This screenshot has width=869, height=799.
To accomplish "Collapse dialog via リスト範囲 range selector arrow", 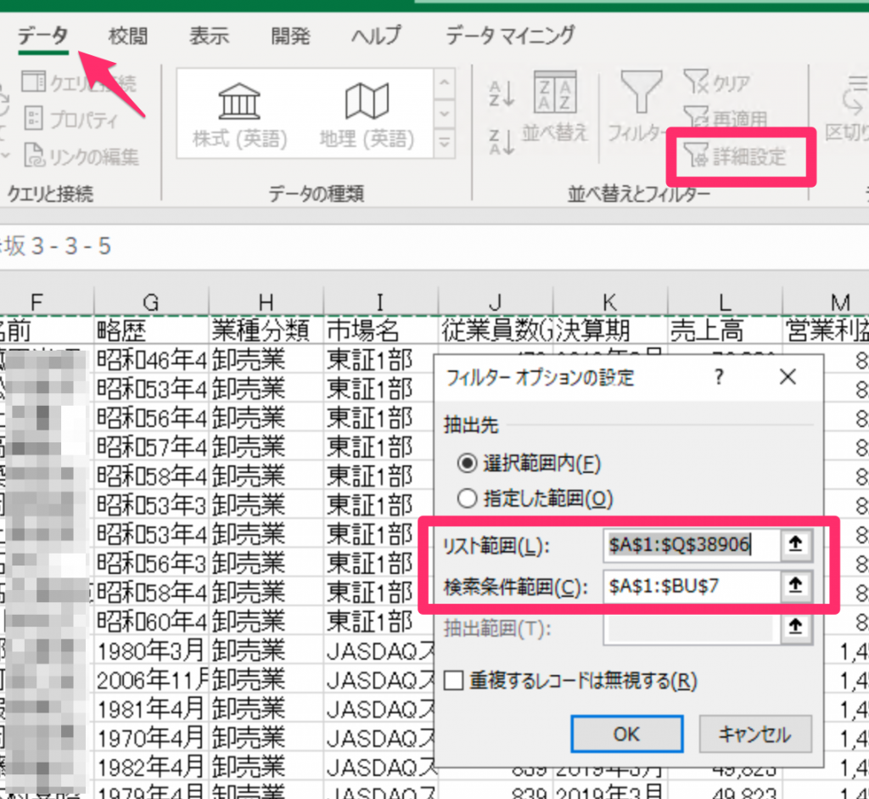I will [x=795, y=544].
